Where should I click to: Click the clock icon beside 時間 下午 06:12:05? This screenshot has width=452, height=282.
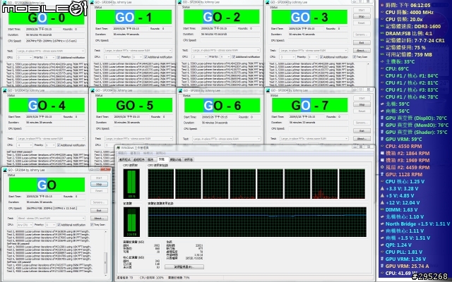pos(382,5)
